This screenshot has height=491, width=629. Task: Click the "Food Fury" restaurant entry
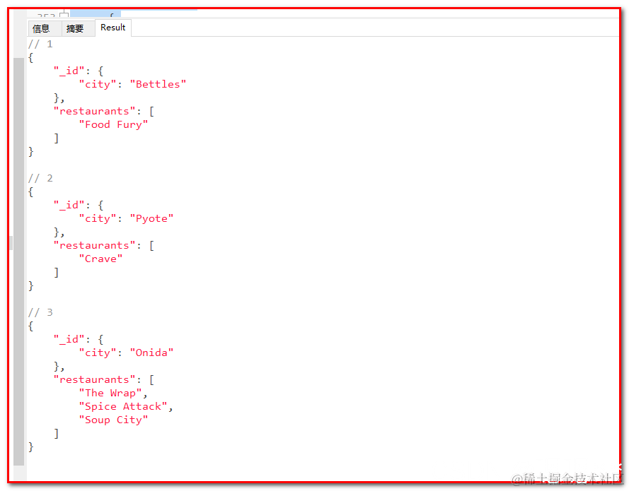(x=113, y=124)
